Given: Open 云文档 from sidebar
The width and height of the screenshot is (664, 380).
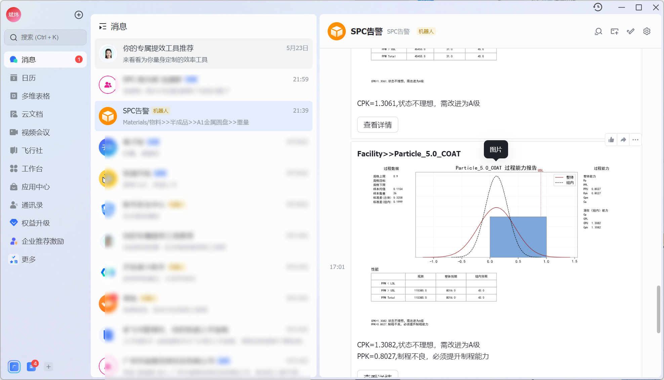Looking at the screenshot, I should click(32, 114).
